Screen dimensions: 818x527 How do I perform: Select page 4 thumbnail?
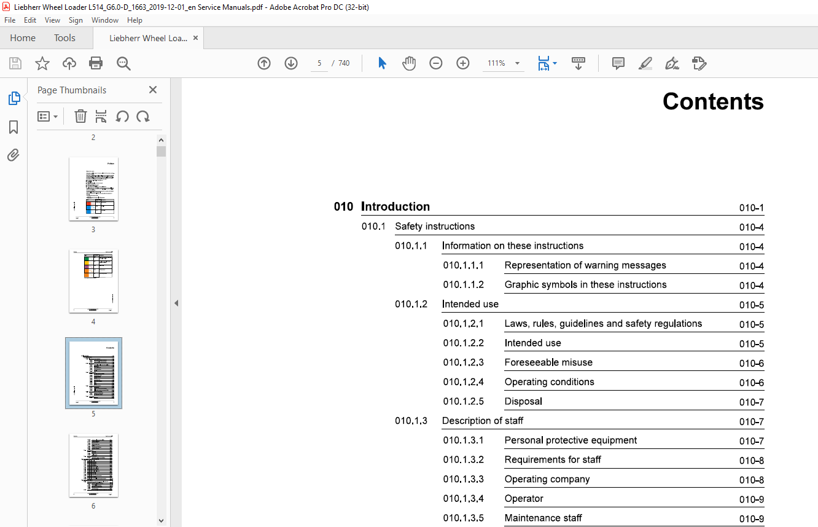pyautogui.click(x=93, y=281)
